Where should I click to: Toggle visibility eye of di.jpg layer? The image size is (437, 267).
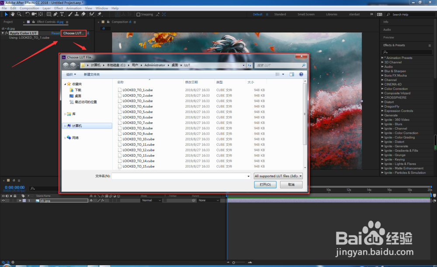pos(3,200)
